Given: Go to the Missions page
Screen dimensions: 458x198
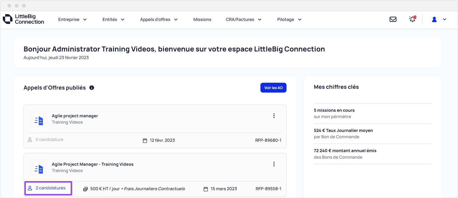Looking at the screenshot, I should (202, 19).
